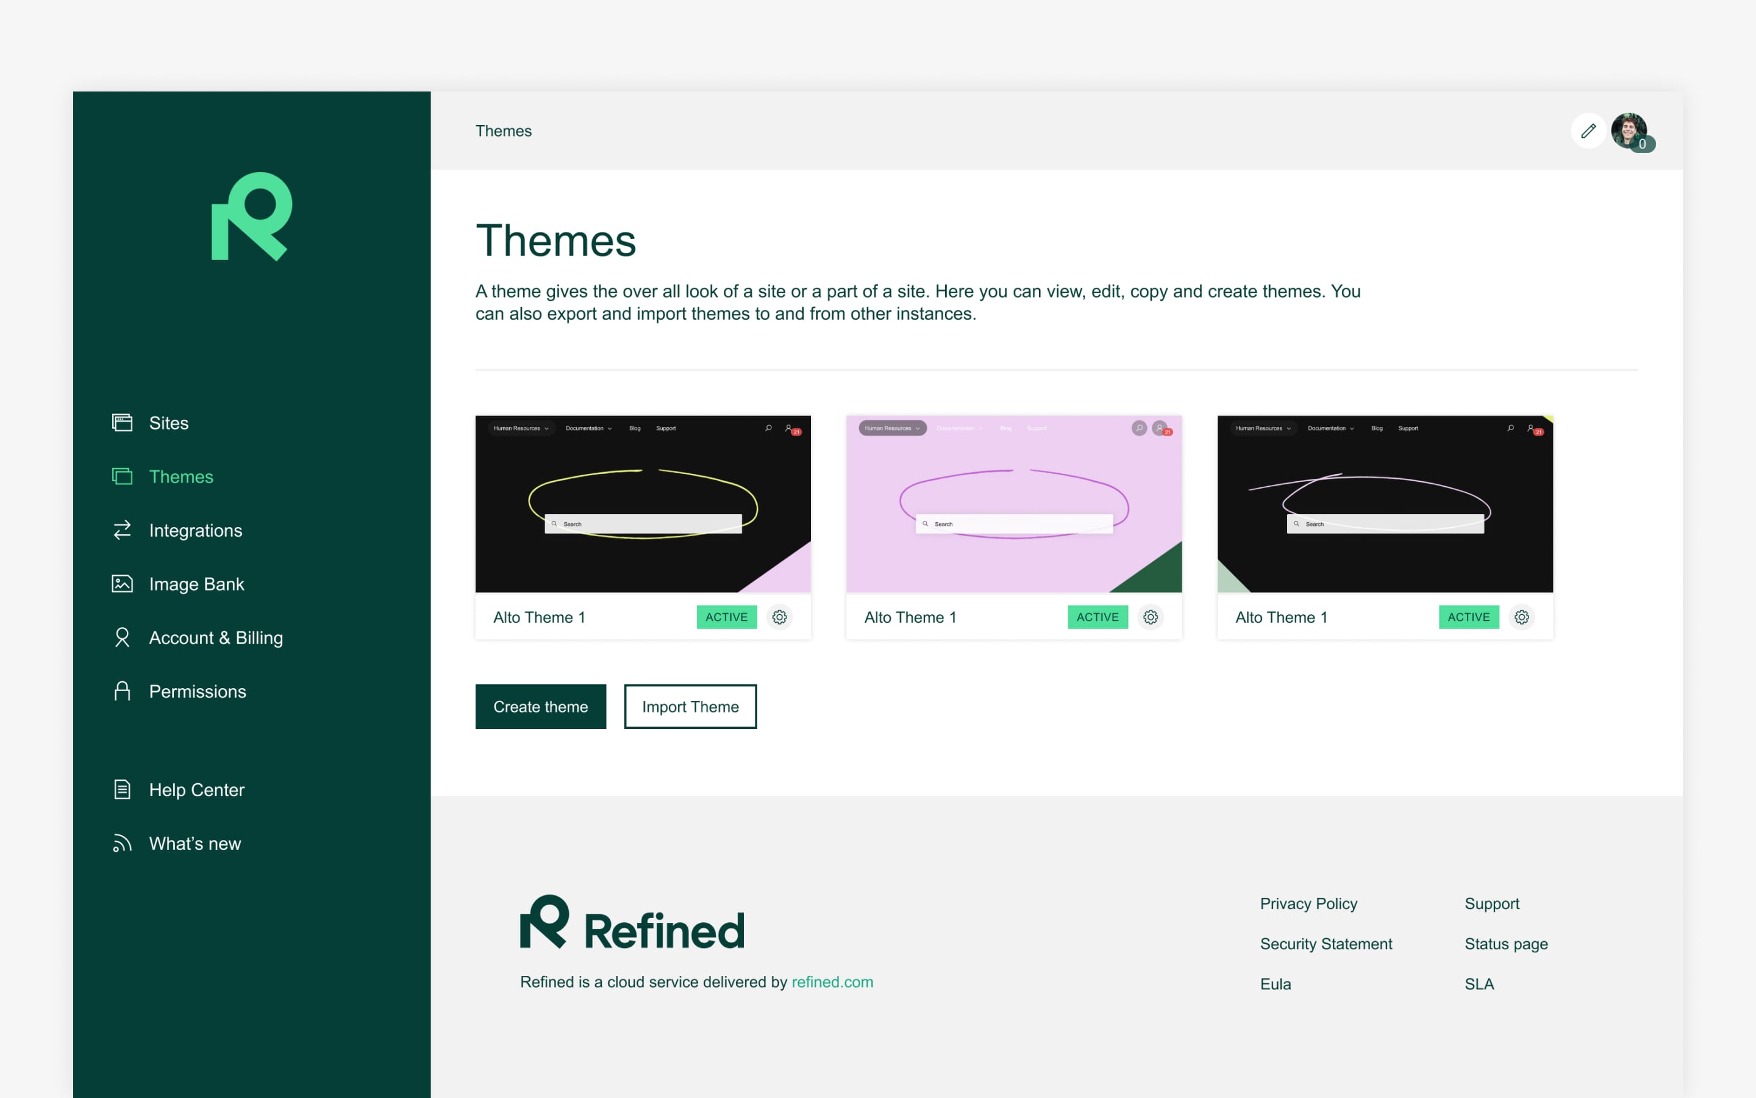Click the Account & Billing icon
Image resolution: width=1756 pixels, height=1098 pixels.
pos(121,637)
